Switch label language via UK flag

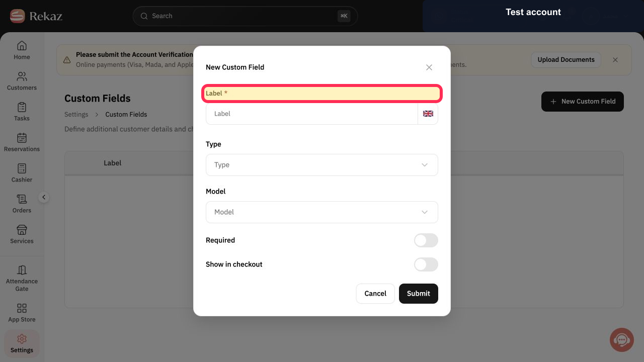click(428, 114)
